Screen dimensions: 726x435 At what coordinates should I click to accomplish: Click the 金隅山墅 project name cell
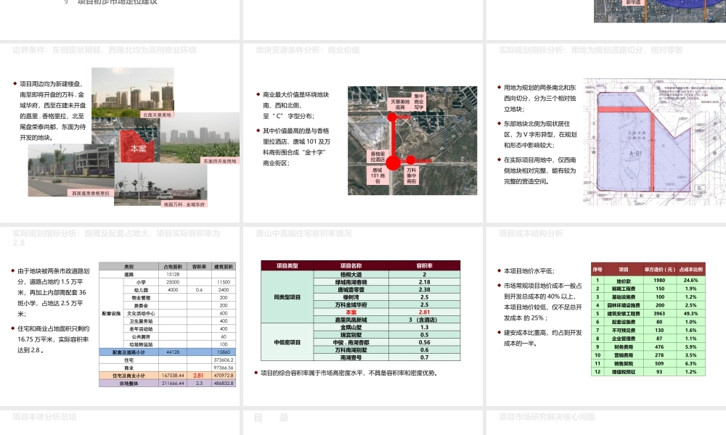351,327
